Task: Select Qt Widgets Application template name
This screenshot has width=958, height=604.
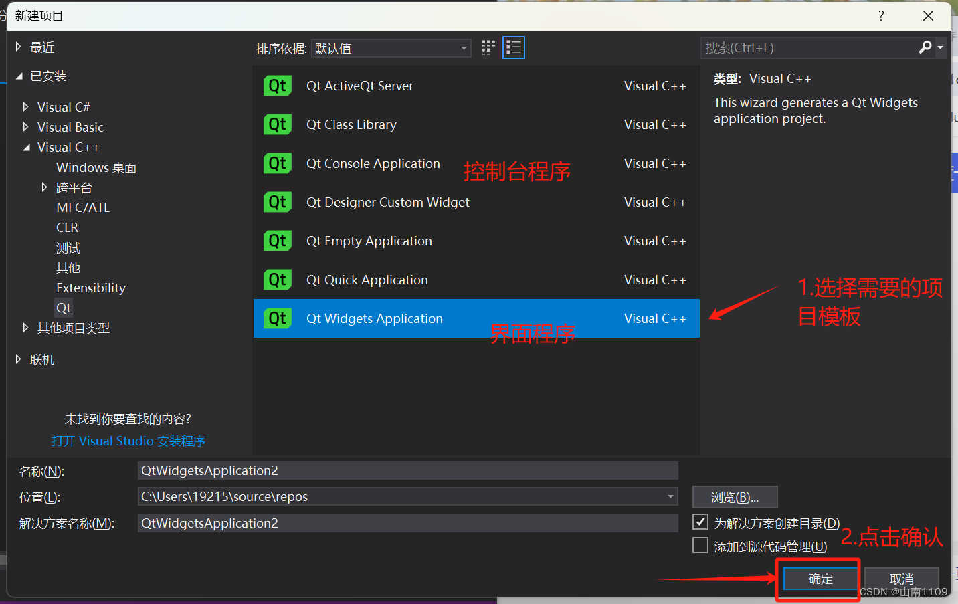Action: tap(375, 318)
